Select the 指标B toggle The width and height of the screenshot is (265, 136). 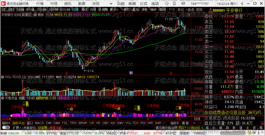pyautogui.click(x=175, y=123)
